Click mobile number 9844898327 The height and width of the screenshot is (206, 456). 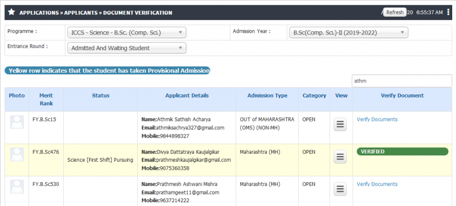click(x=175, y=136)
